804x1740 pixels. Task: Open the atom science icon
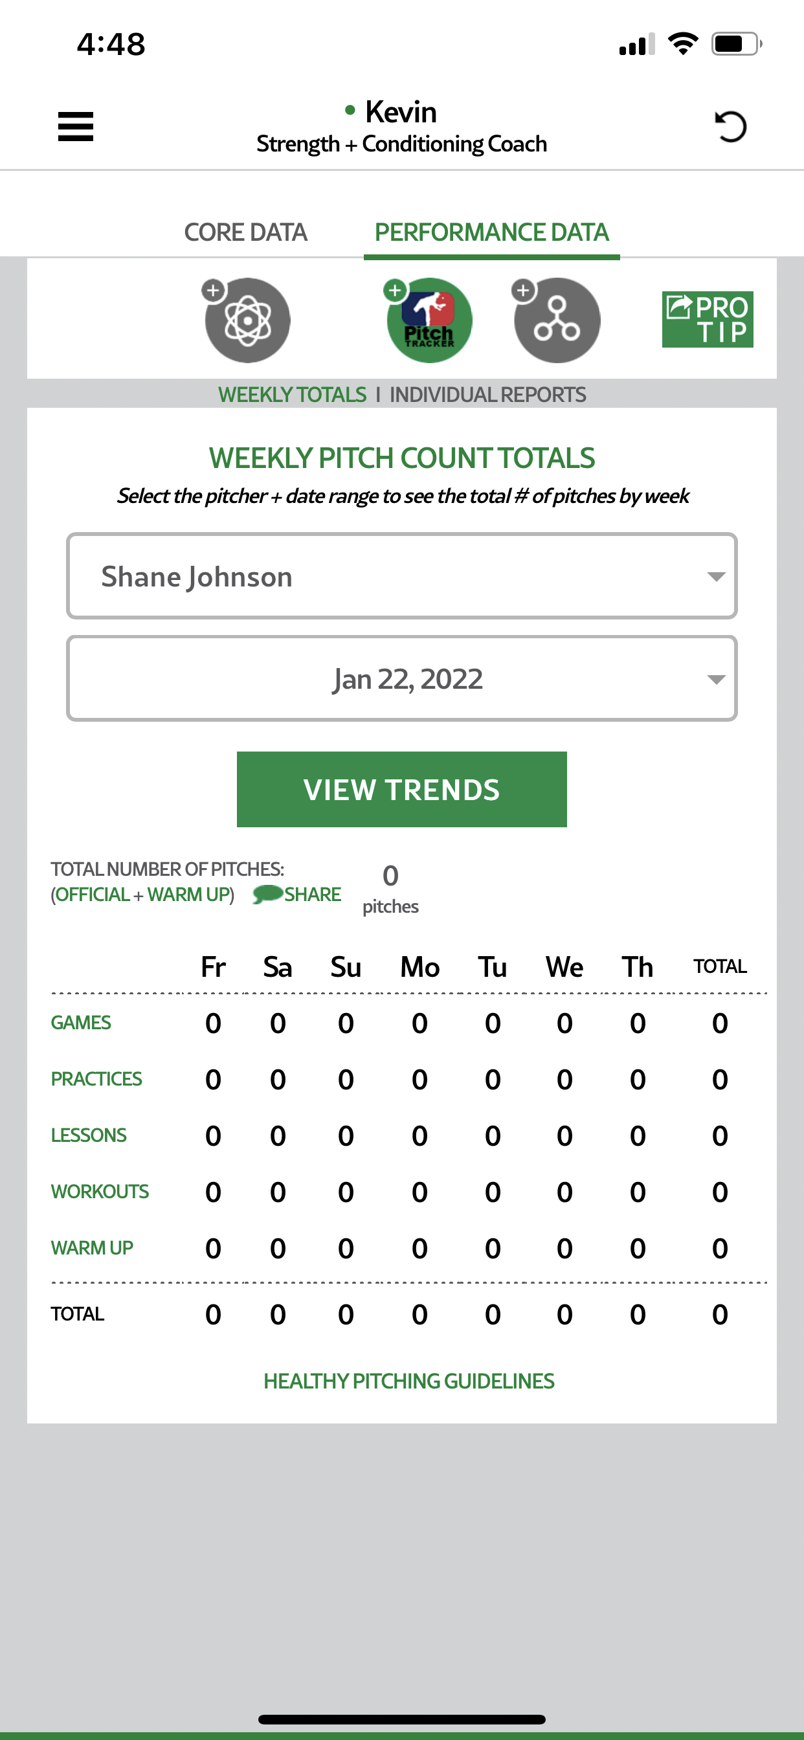247,320
